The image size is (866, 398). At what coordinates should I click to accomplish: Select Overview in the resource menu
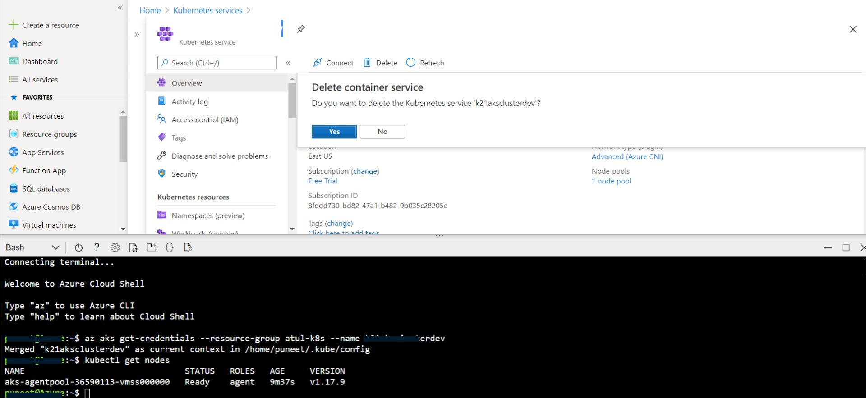click(217, 83)
